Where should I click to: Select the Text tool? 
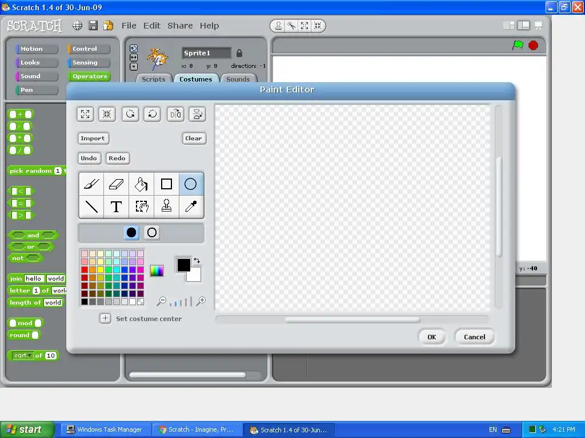click(x=116, y=206)
